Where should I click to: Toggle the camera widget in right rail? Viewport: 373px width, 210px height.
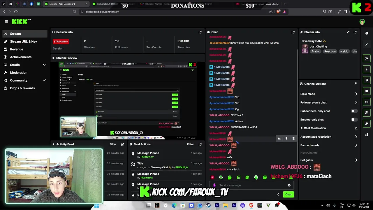pyautogui.click(x=367, y=113)
